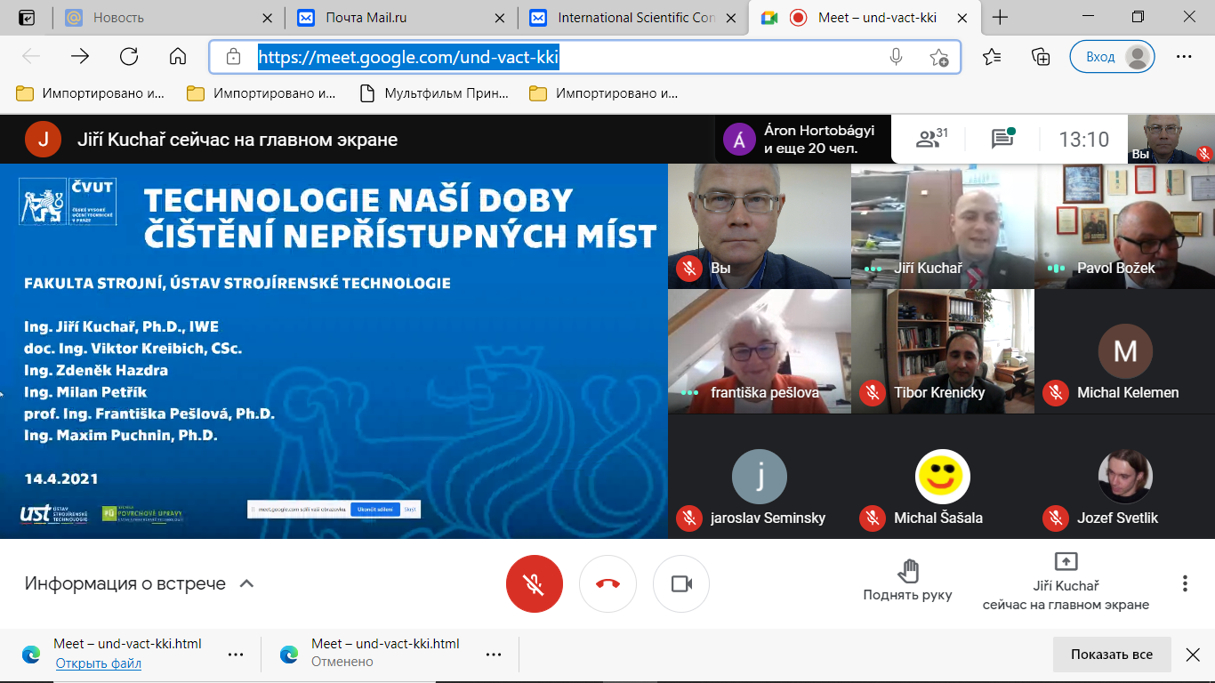Switch to Почта Mail.ru tab
The width and height of the screenshot is (1215, 683).
click(401, 18)
